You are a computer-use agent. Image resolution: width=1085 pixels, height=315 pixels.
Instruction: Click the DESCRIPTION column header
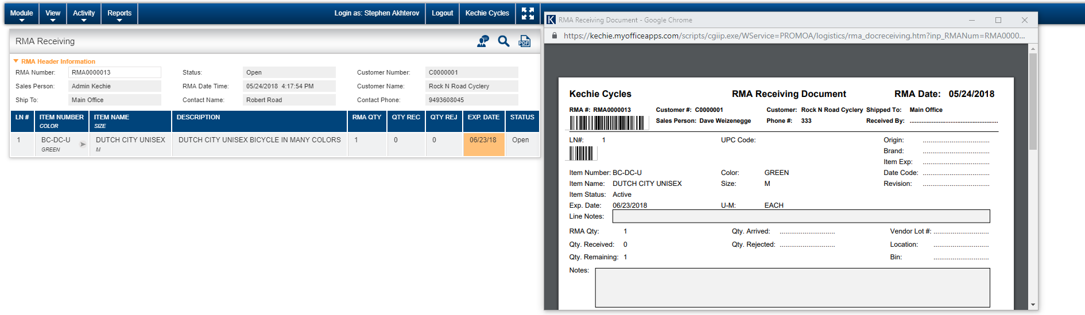[x=259, y=121]
